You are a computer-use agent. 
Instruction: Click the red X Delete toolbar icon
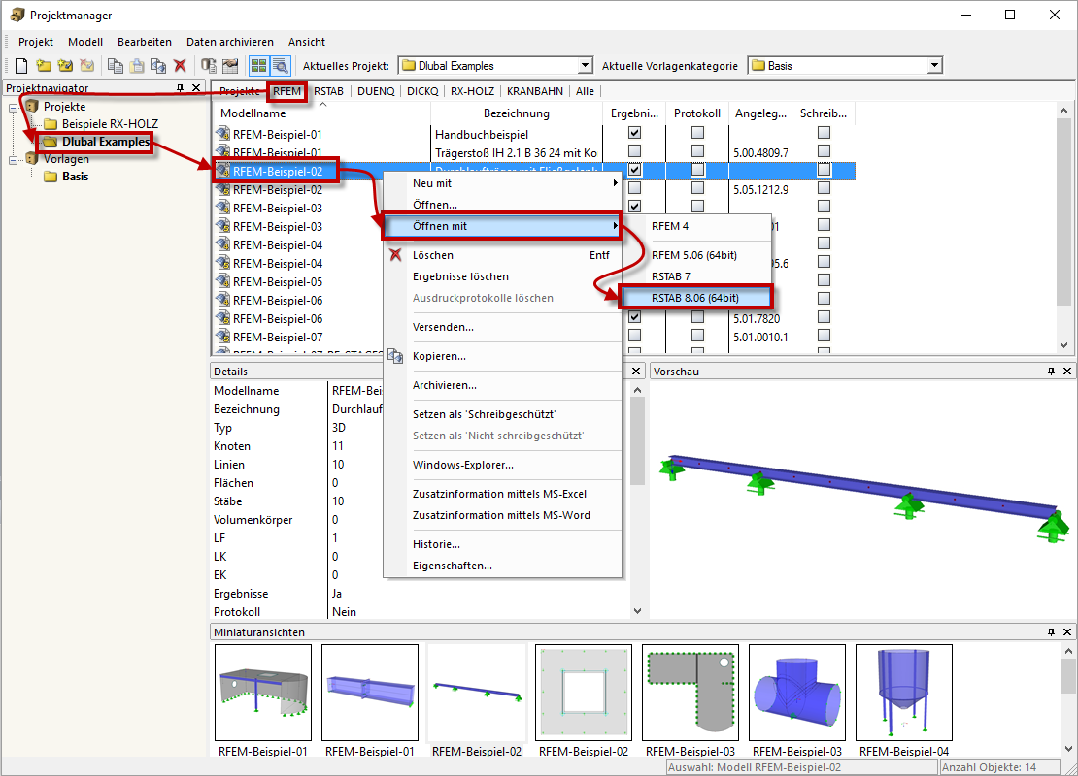(x=180, y=66)
